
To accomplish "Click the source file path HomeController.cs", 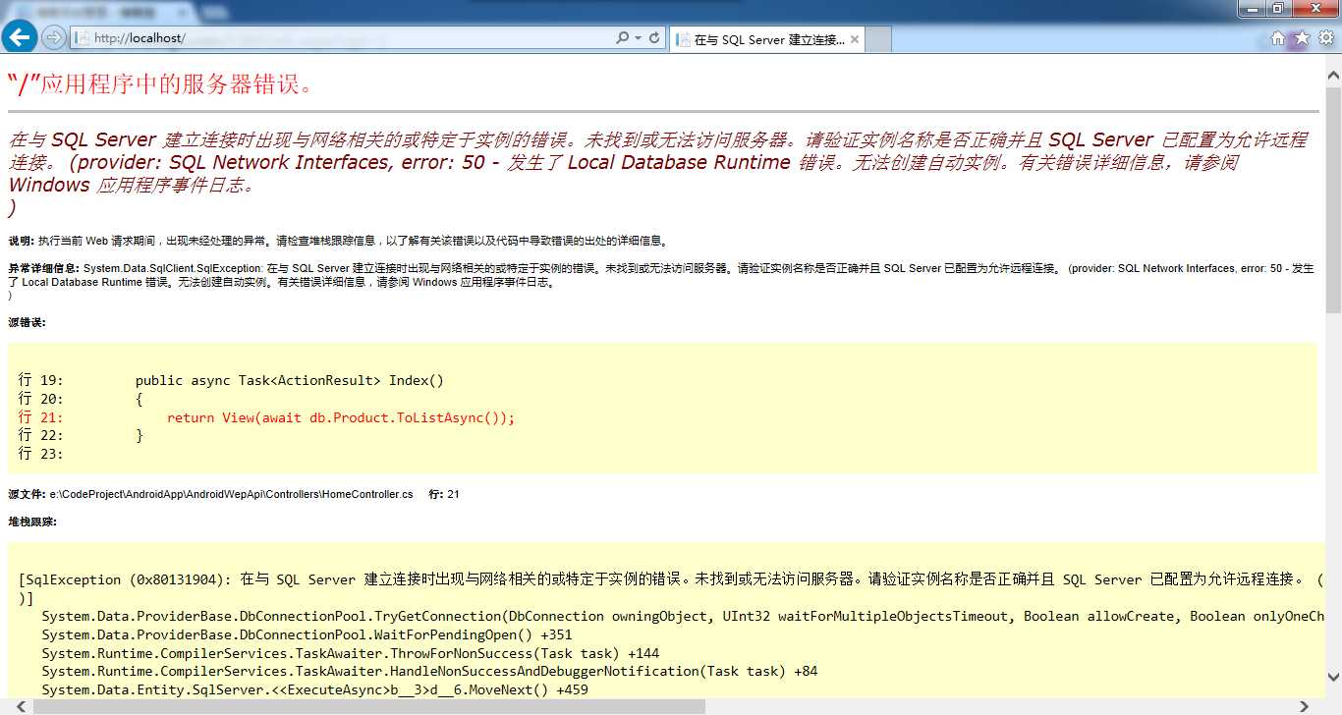I will 231,494.
